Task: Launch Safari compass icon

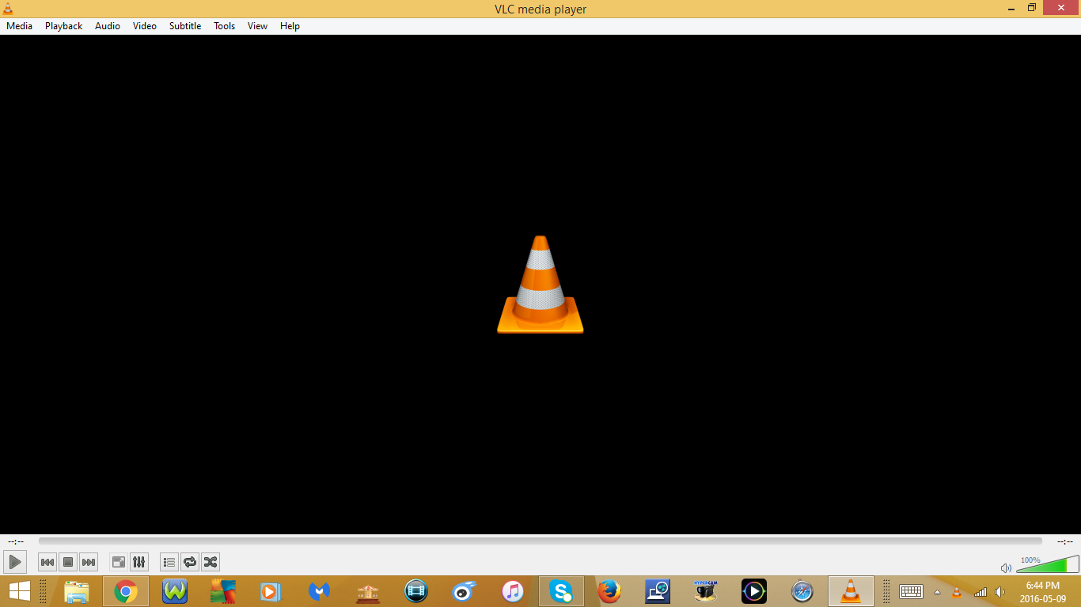Action: click(x=802, y=591)
